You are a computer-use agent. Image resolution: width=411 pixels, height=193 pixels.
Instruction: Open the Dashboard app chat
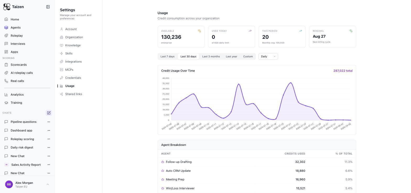tap(21, 130)
